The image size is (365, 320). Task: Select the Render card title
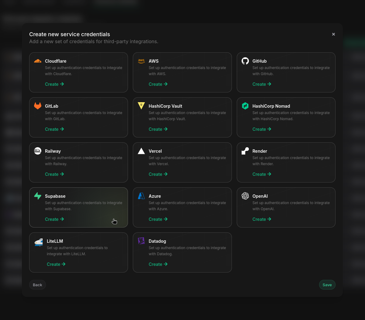click(260, 151)
